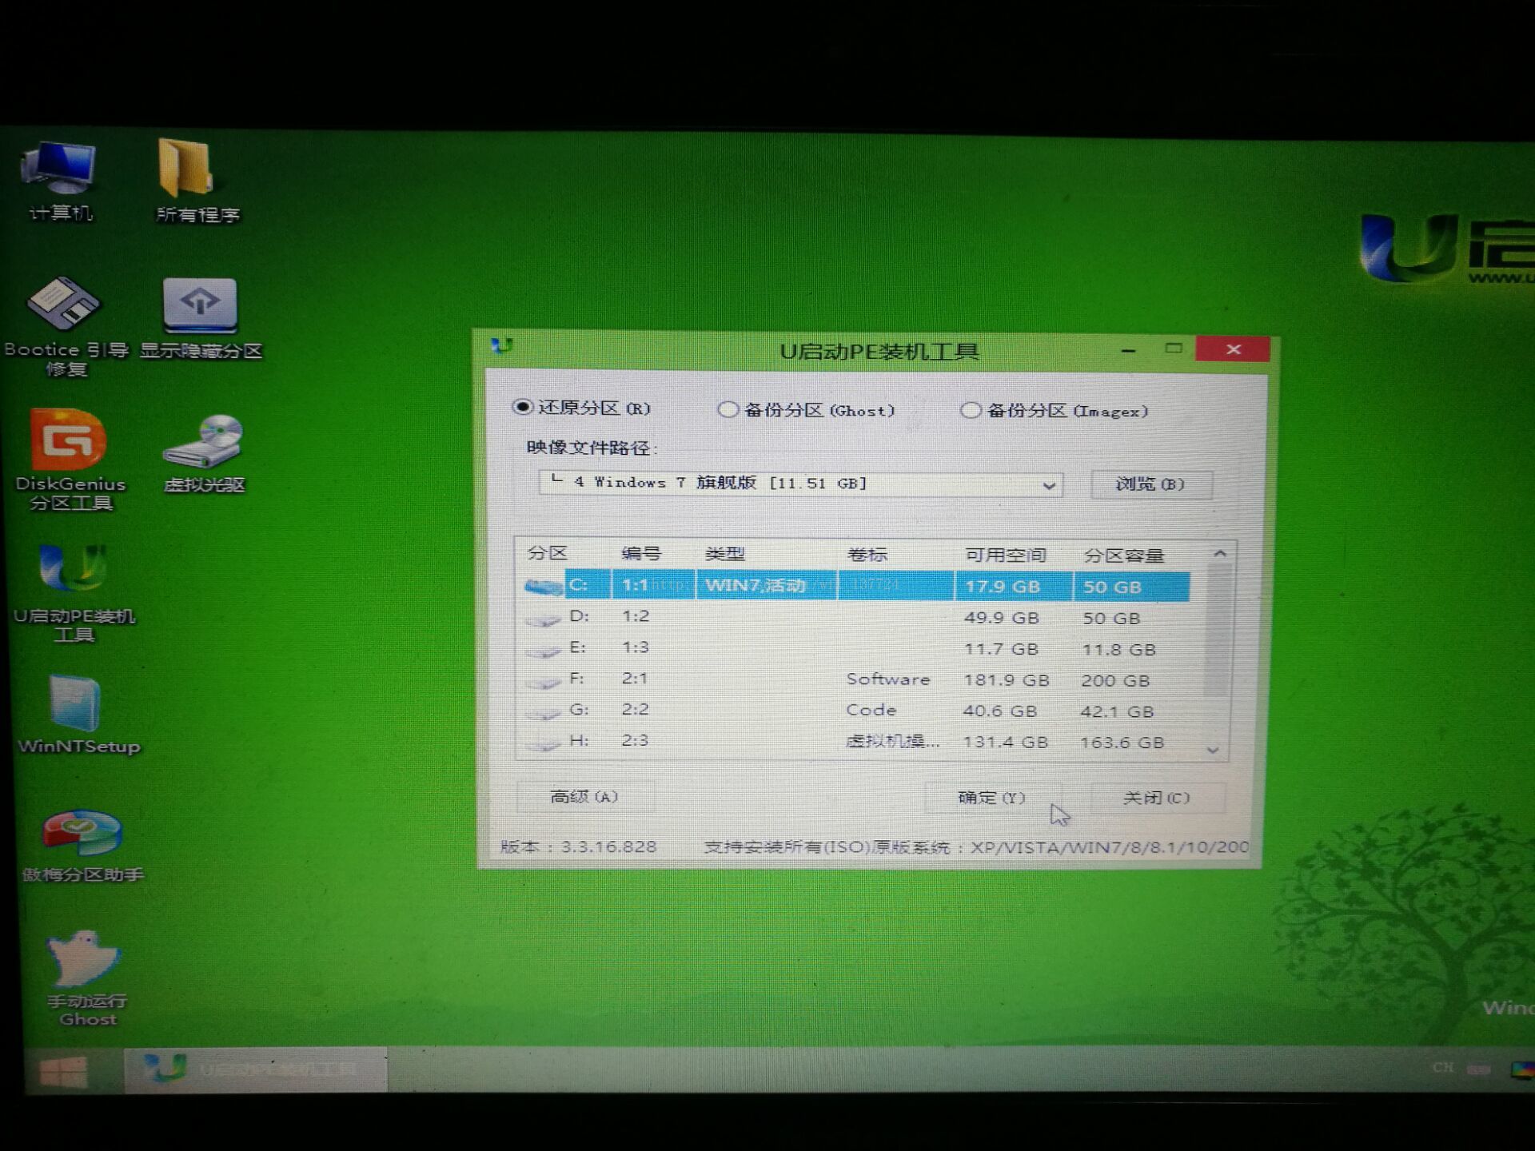
Task: Launch DiskGenius 分区工具 icon
Action: pyautogui.click(x=69, y=460)
